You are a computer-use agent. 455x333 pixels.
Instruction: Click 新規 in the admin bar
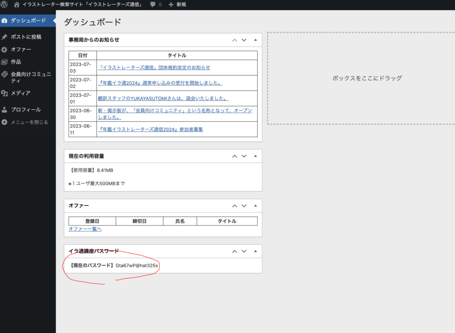(x=181, y=4)
